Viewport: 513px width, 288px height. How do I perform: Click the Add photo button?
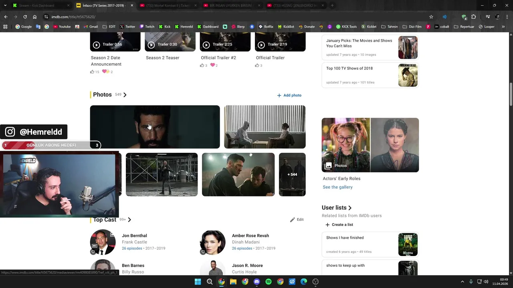pyautogui.click(x=289, y=95)
